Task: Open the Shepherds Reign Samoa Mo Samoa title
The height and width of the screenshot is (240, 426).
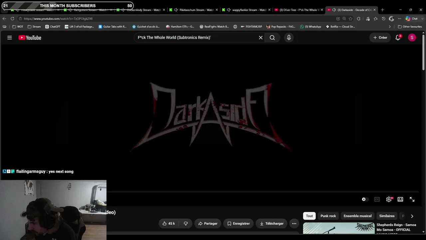Action: point(396,227)
